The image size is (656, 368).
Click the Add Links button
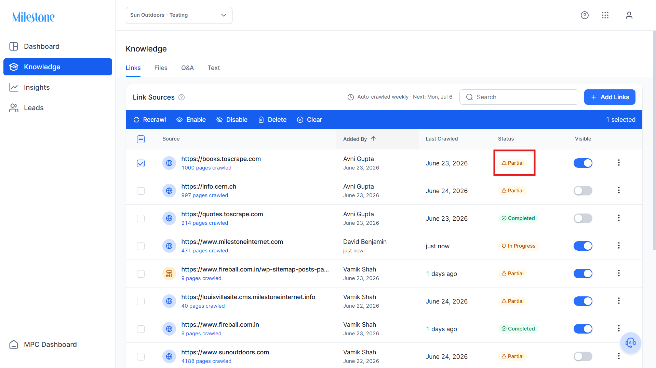(610, 97)
